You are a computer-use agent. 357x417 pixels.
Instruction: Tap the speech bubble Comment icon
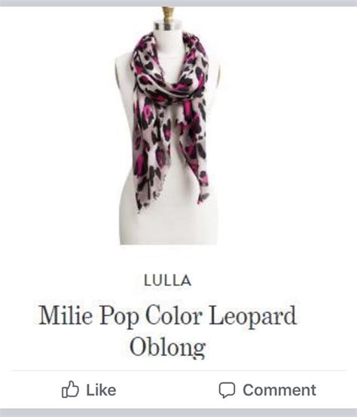point(227,390)
